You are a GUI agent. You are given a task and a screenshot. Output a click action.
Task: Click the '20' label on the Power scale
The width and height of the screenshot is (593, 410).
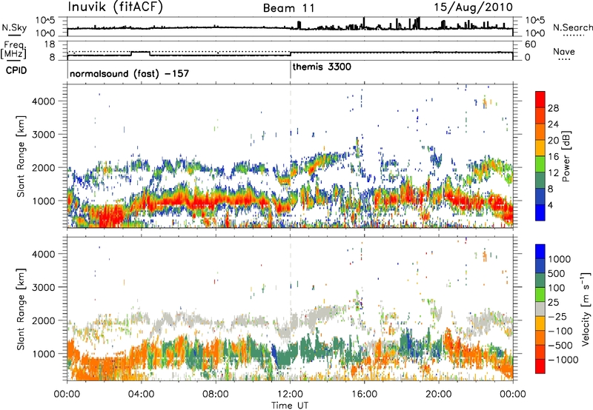(x=553, y=141)
